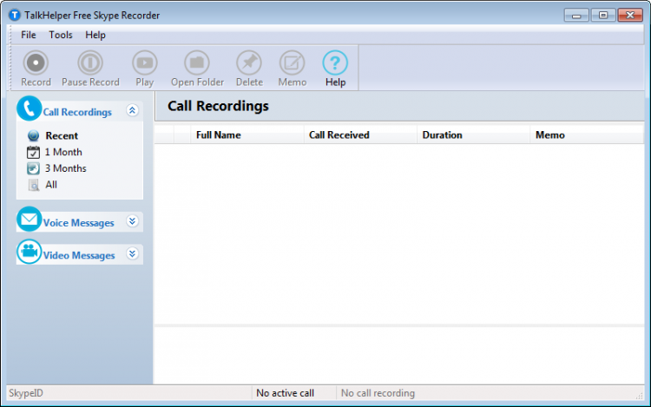
Task: Expand the Video Messages section chevron
Action: click(132, 253)
